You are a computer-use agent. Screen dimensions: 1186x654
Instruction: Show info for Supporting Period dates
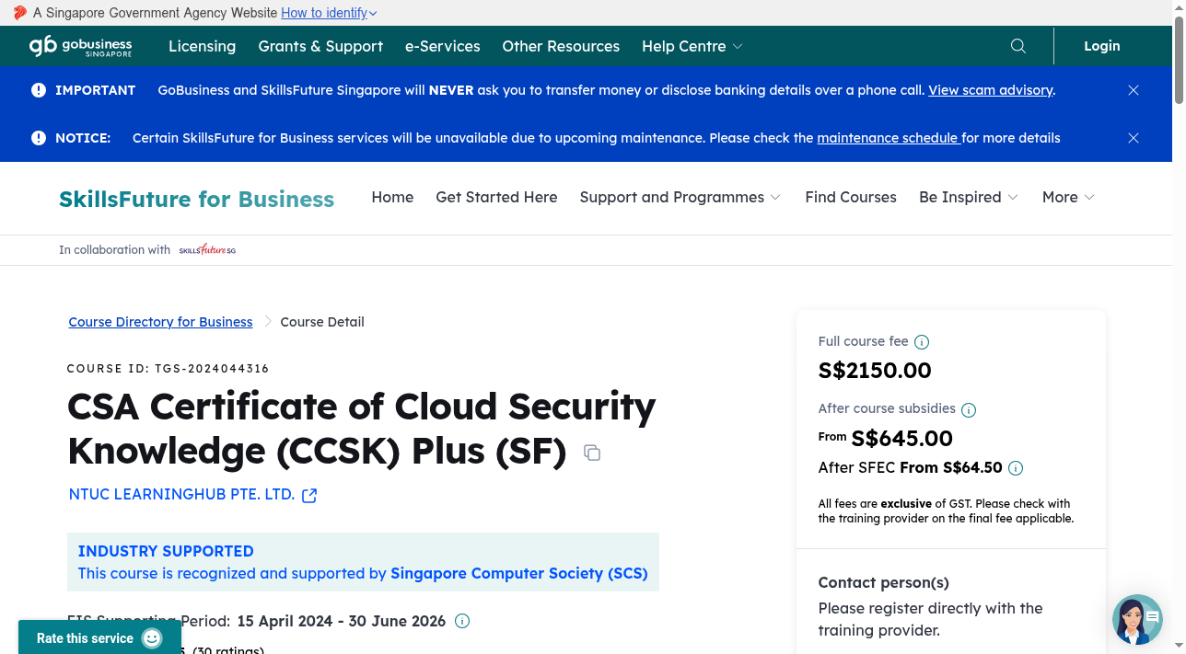pos(462,621)
